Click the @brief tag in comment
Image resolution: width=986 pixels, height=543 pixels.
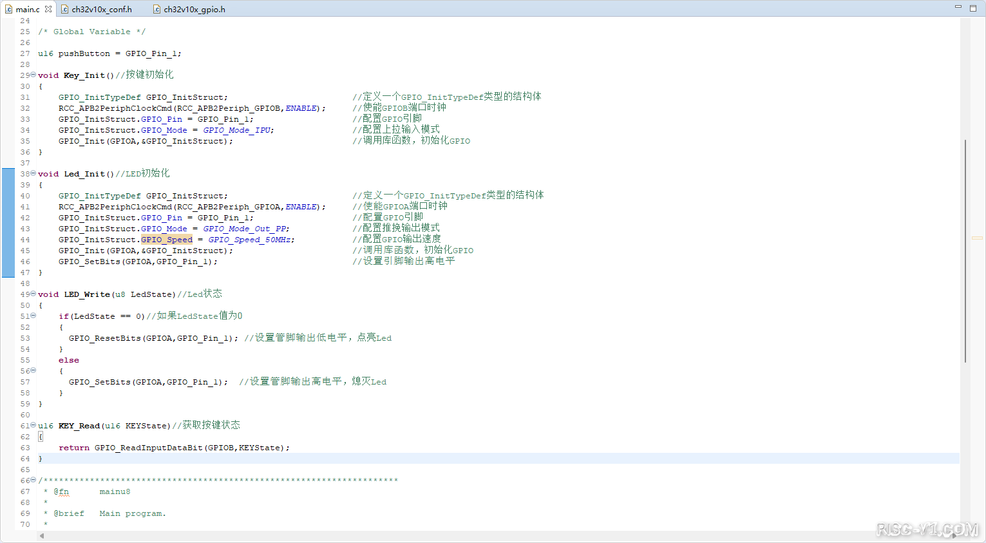point(69,513)
